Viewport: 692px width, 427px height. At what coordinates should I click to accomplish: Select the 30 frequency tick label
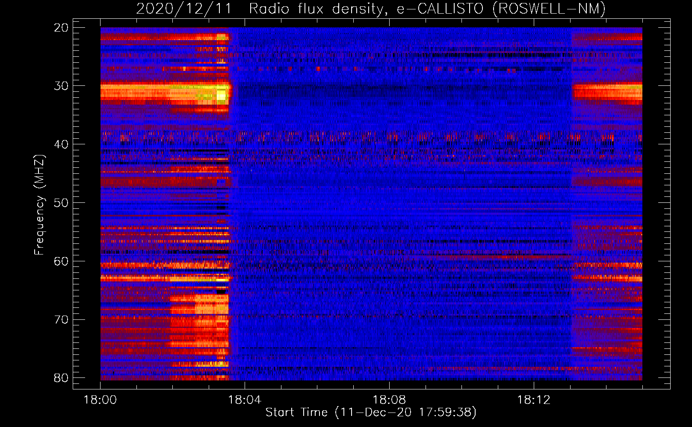click(61, 86)
